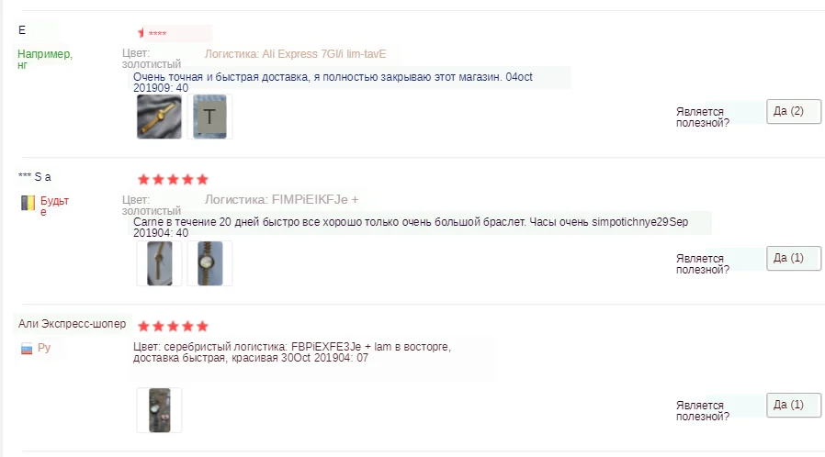Click Да (1) button for *** S a review
The height and width of the screenshot is (457, 825).
794,258
